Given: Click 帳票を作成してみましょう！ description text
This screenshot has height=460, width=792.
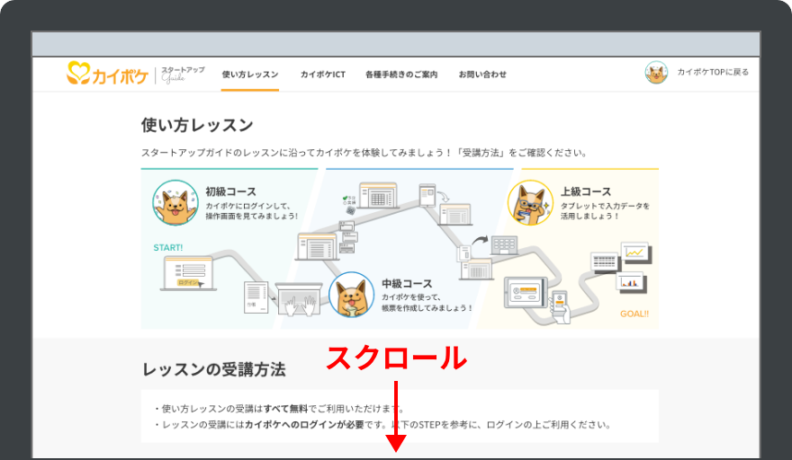Looking at the screenshot, I should coord(427,307).
